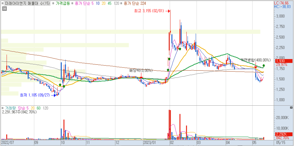The height and width of the screenshot is (146, 294).
Task: Select the brown 종가 단순 224 legend
Action: coord(135,3)
